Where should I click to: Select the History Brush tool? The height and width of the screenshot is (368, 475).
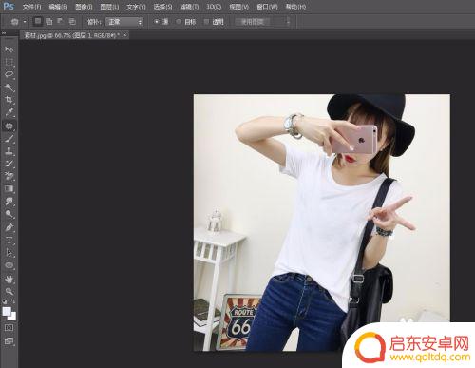(x=9, y=164)
